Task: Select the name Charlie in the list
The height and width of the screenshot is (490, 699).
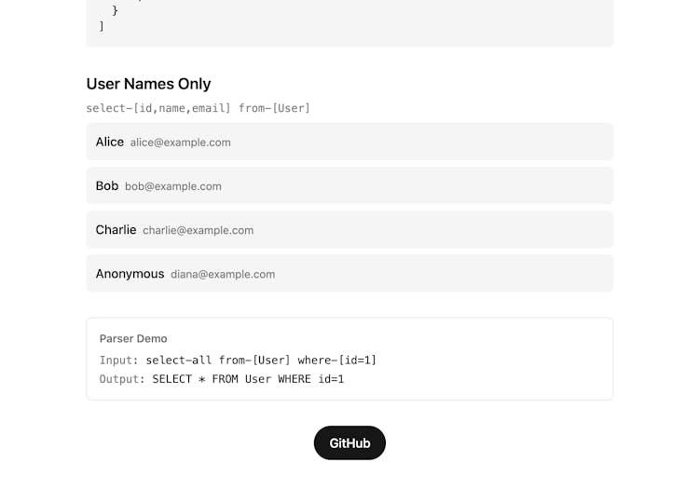Action: [x=116, y=229]
